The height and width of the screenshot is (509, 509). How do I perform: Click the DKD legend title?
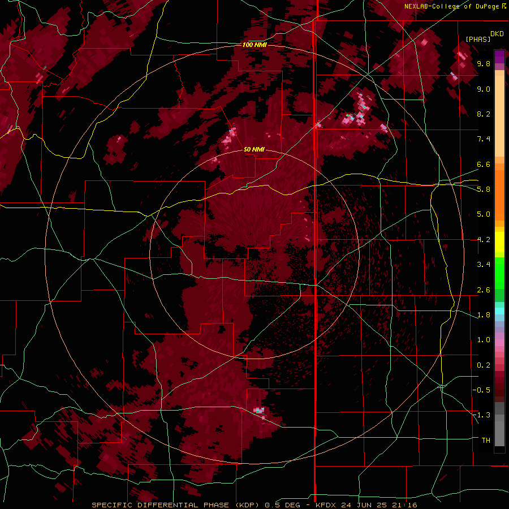[497, 34]
